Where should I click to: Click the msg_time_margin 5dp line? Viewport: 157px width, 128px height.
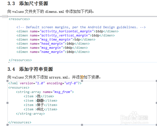pos(56,40)
